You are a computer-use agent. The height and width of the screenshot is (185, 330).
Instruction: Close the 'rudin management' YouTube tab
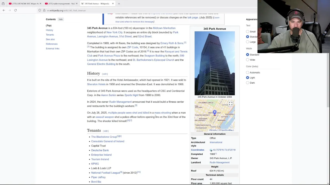77,4
